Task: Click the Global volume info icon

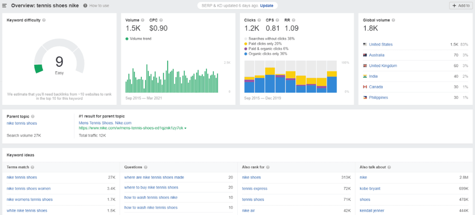Action: point(393,20)
